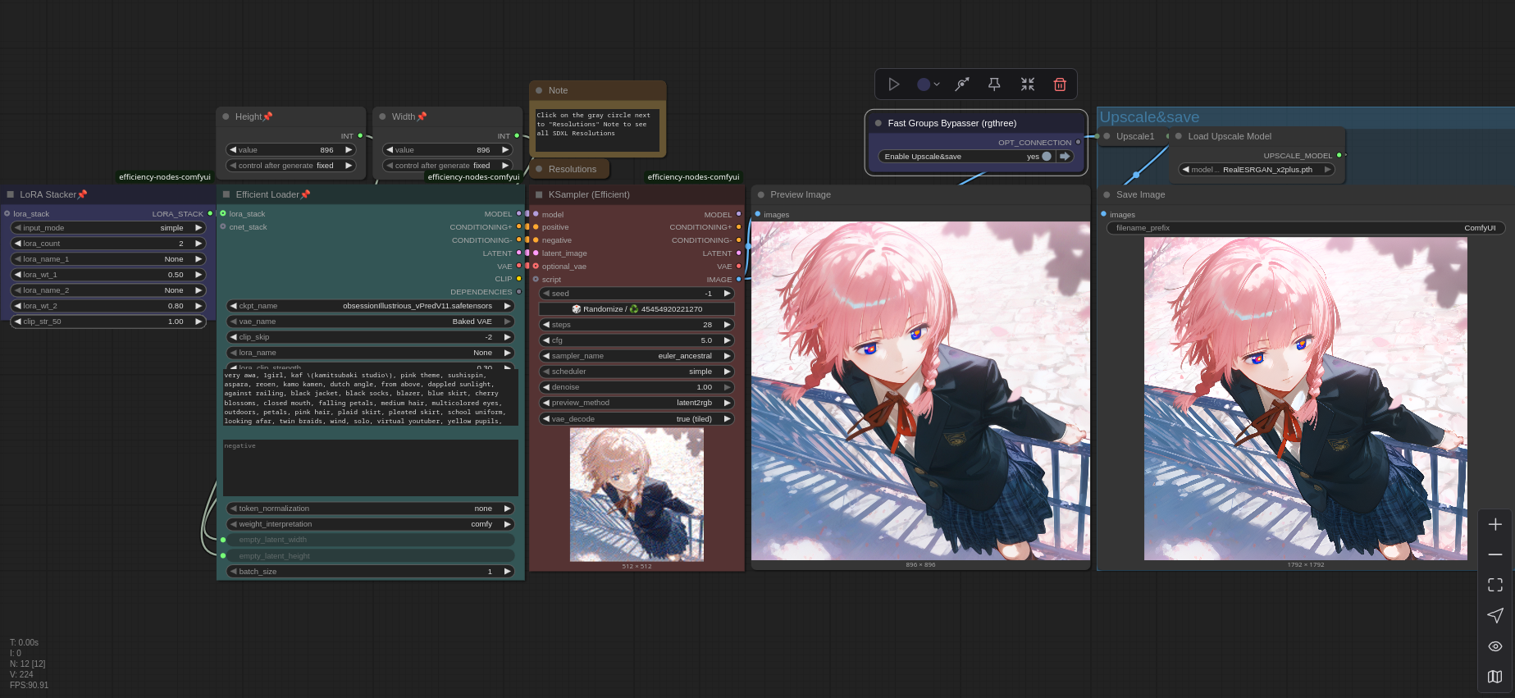Viewport: 1515px width, 698px height.
Task: Collapse the Preview Image node dot
Action: point(761,194)
